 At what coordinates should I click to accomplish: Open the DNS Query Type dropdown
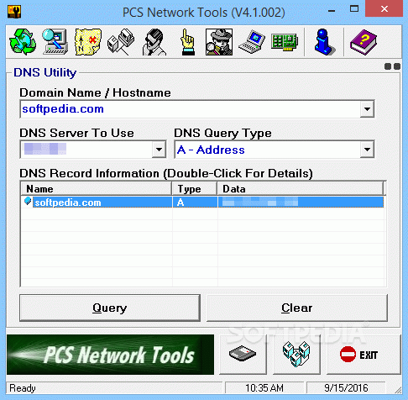[367, 150]
